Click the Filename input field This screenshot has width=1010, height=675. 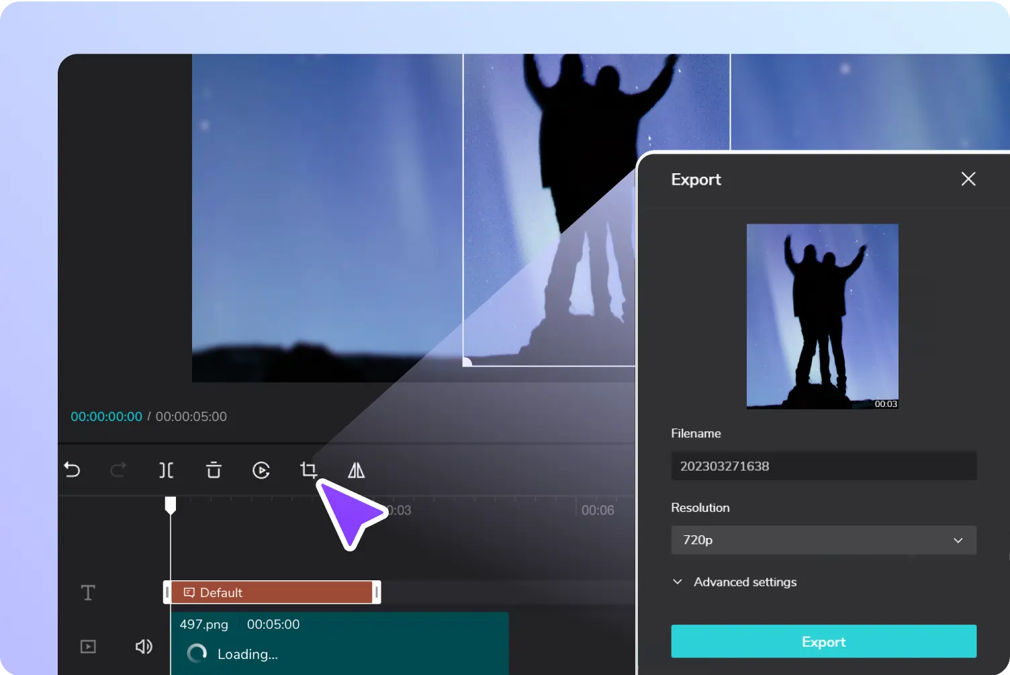tap(823, 466)
